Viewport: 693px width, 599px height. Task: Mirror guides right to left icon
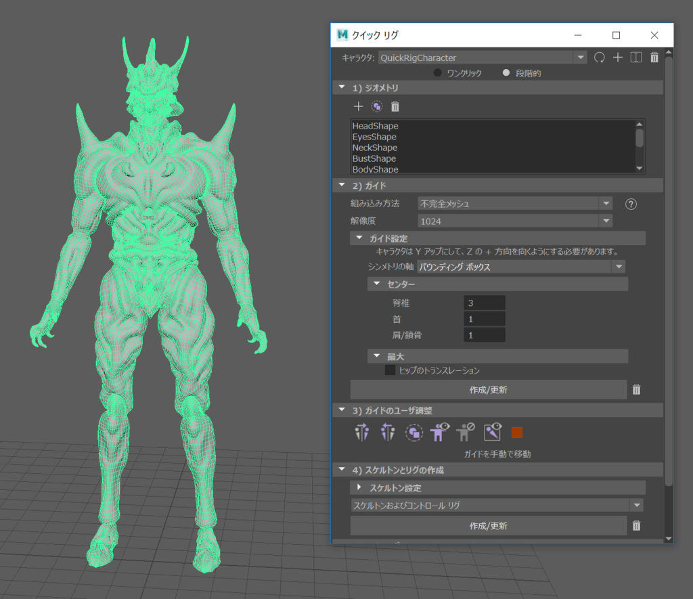tap(387, 432)
